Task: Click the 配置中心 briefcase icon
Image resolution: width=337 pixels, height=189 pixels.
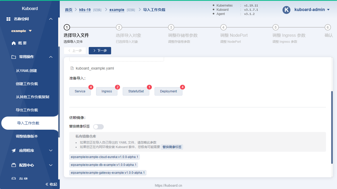Action: [14, 165]
